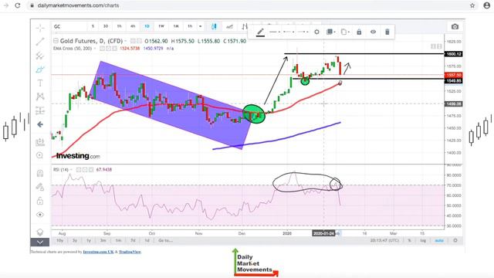Click the 1600.12 price level label

click(x=453, y=54)
